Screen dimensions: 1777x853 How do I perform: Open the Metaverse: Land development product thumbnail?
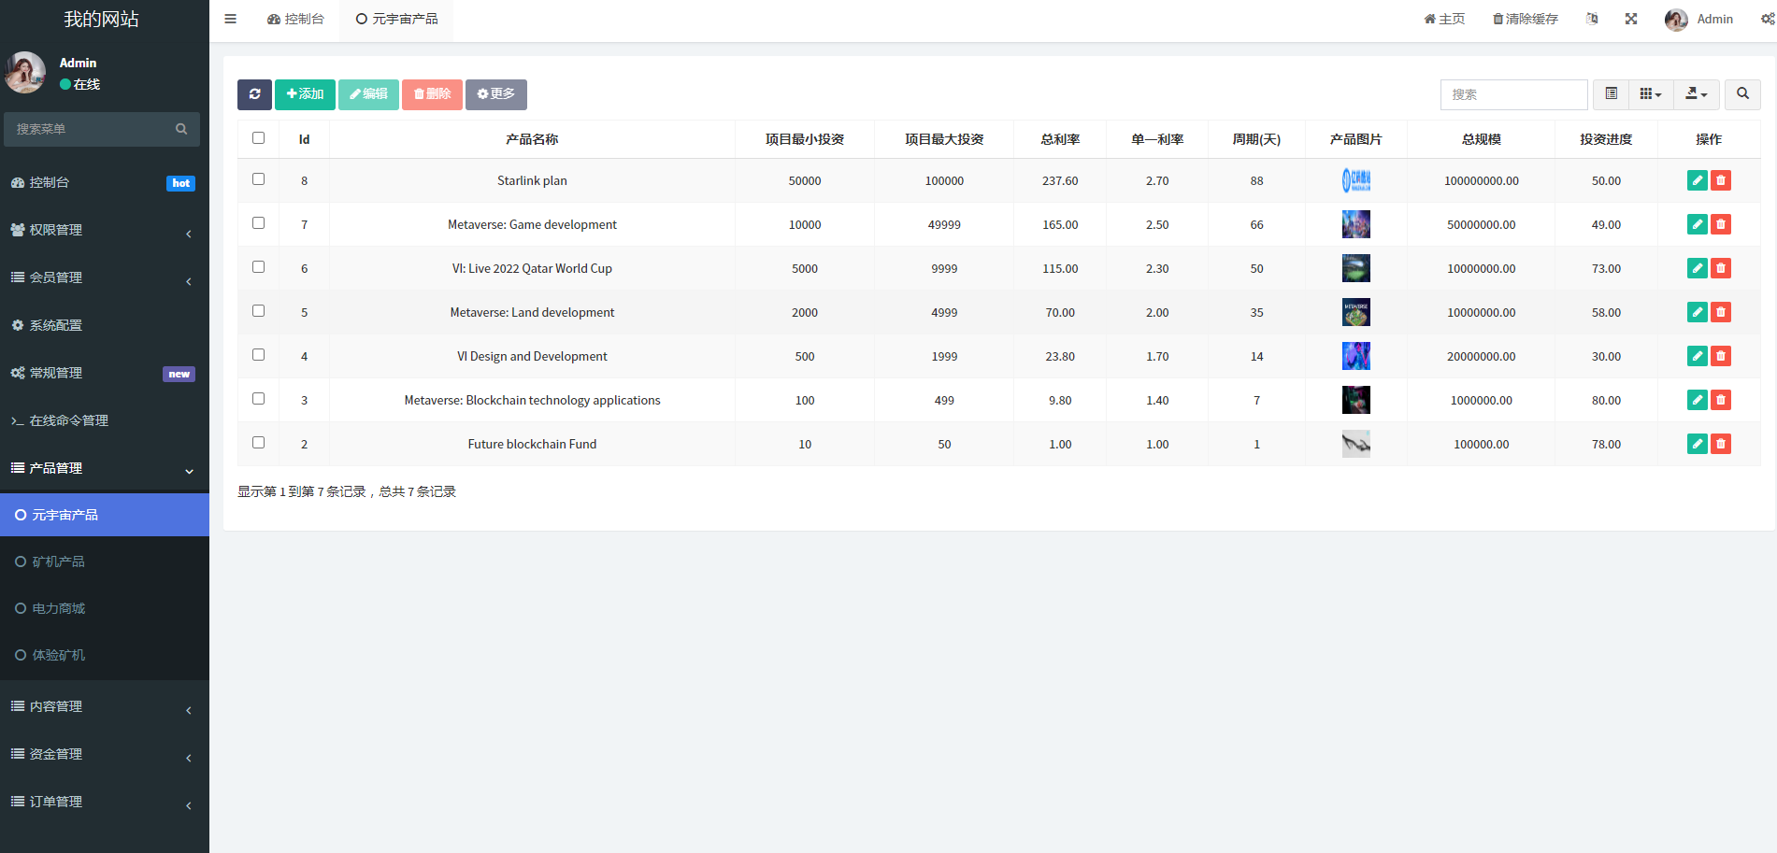pyautogui.click(x=1355, y=312)
